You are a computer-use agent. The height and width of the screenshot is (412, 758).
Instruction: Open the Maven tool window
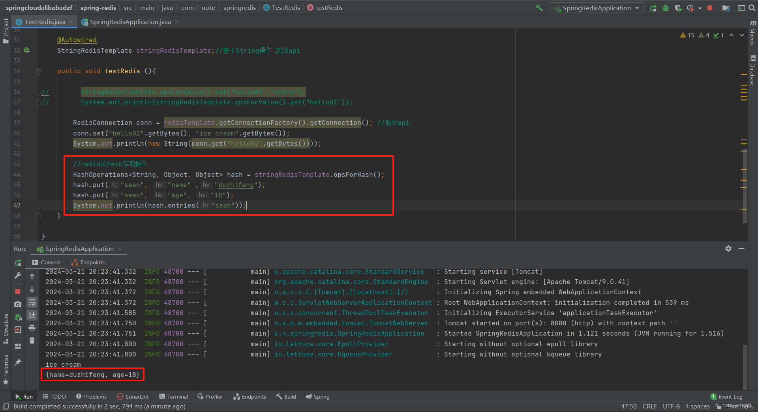click(x=752, y=32)
